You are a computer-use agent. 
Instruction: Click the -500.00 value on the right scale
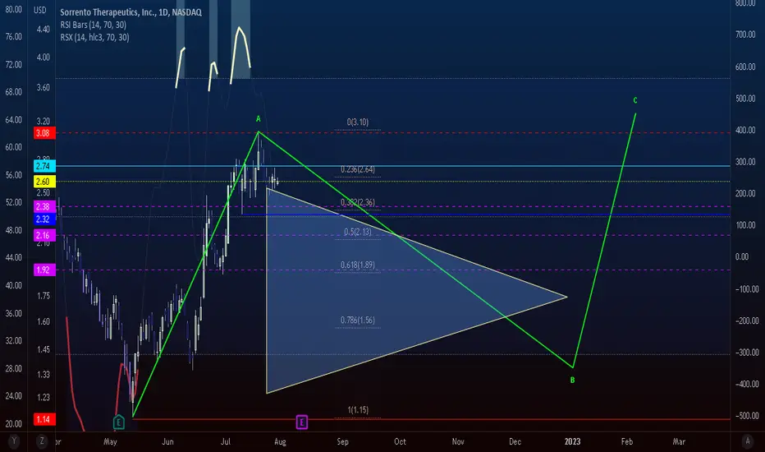(x=747, y=416)
